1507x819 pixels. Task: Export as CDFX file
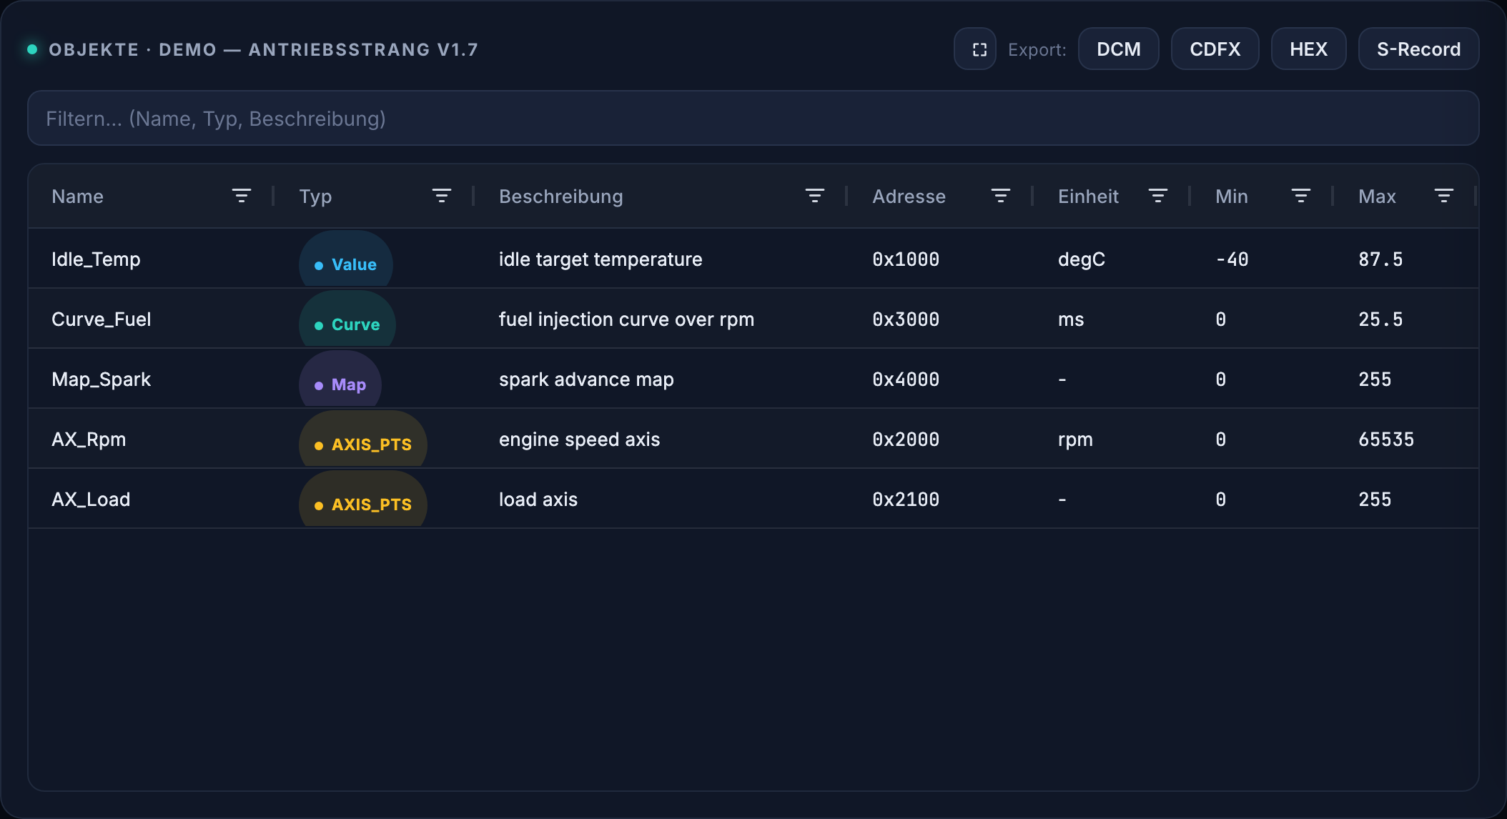[x=1215, y=49]
